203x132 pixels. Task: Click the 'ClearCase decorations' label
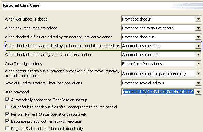(23, 64)
